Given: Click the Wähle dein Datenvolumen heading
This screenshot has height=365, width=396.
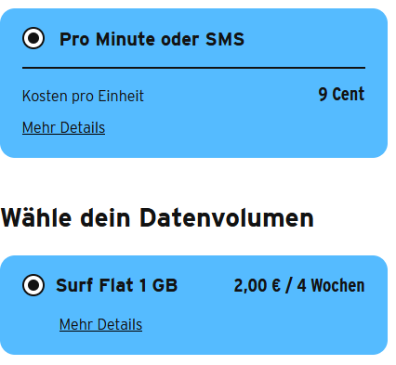Looking at the screenshot, I should pos(157,218).
